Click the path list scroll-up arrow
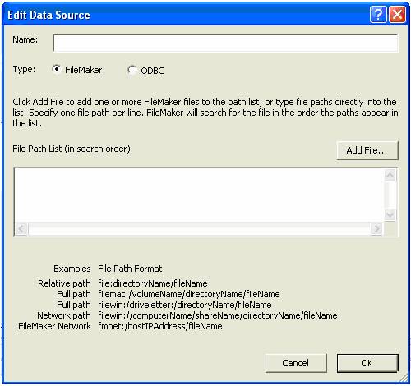This screenshot has height=386, width=411. point(390,175)
